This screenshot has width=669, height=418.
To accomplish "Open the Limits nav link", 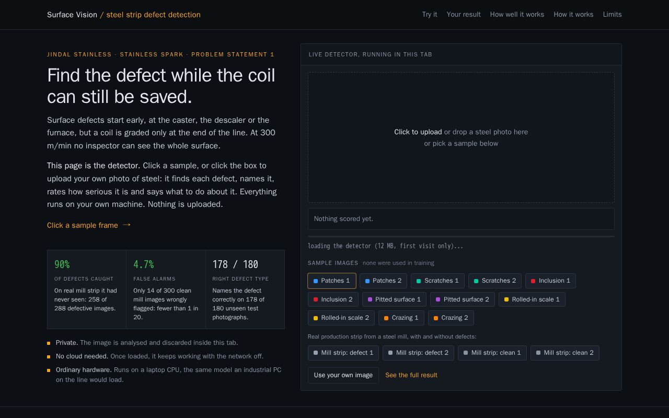I will tap(612, 15).
